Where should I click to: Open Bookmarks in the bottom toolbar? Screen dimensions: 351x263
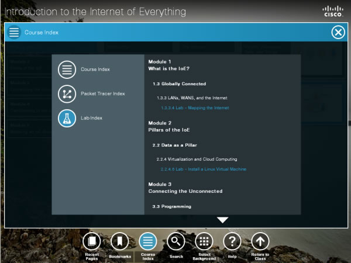[x=119, y=241]
